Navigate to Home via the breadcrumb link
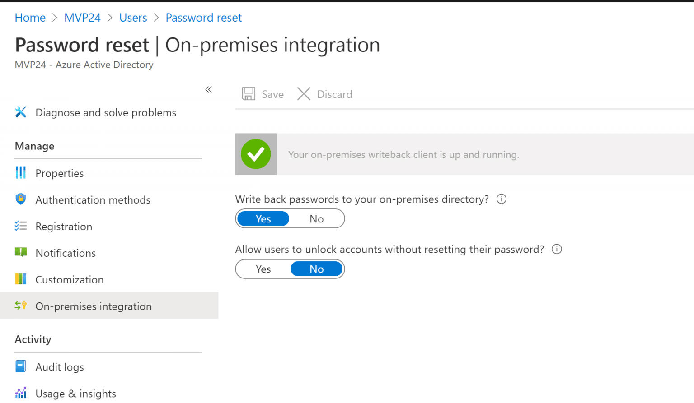This screenshot has width=694, height=403. coord(30,18)
